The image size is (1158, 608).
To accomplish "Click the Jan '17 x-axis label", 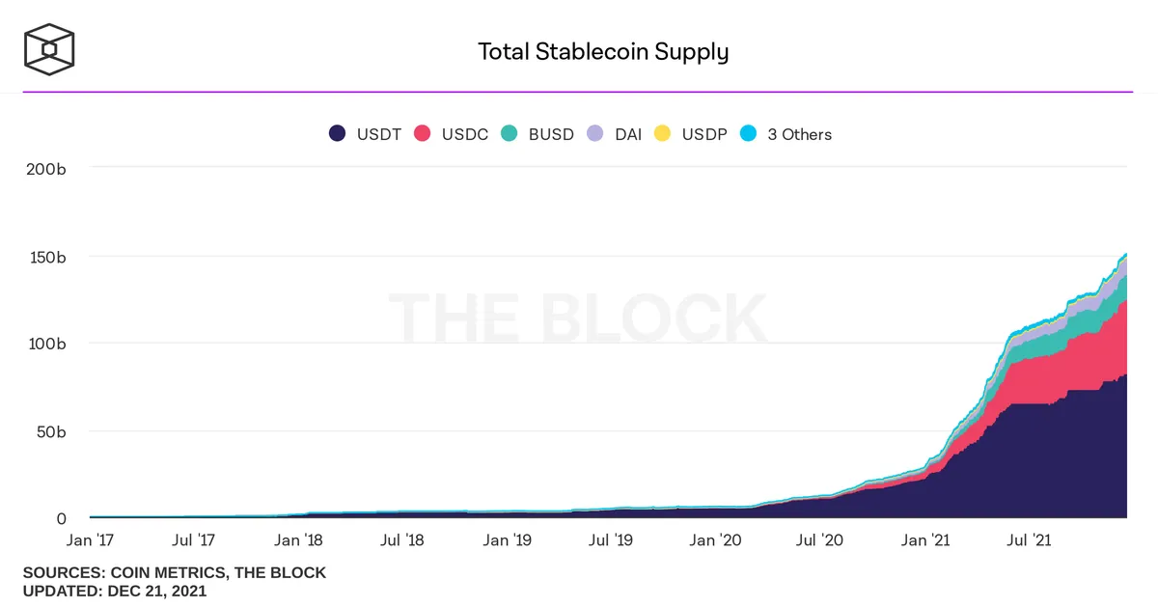I will coord(90,540).
